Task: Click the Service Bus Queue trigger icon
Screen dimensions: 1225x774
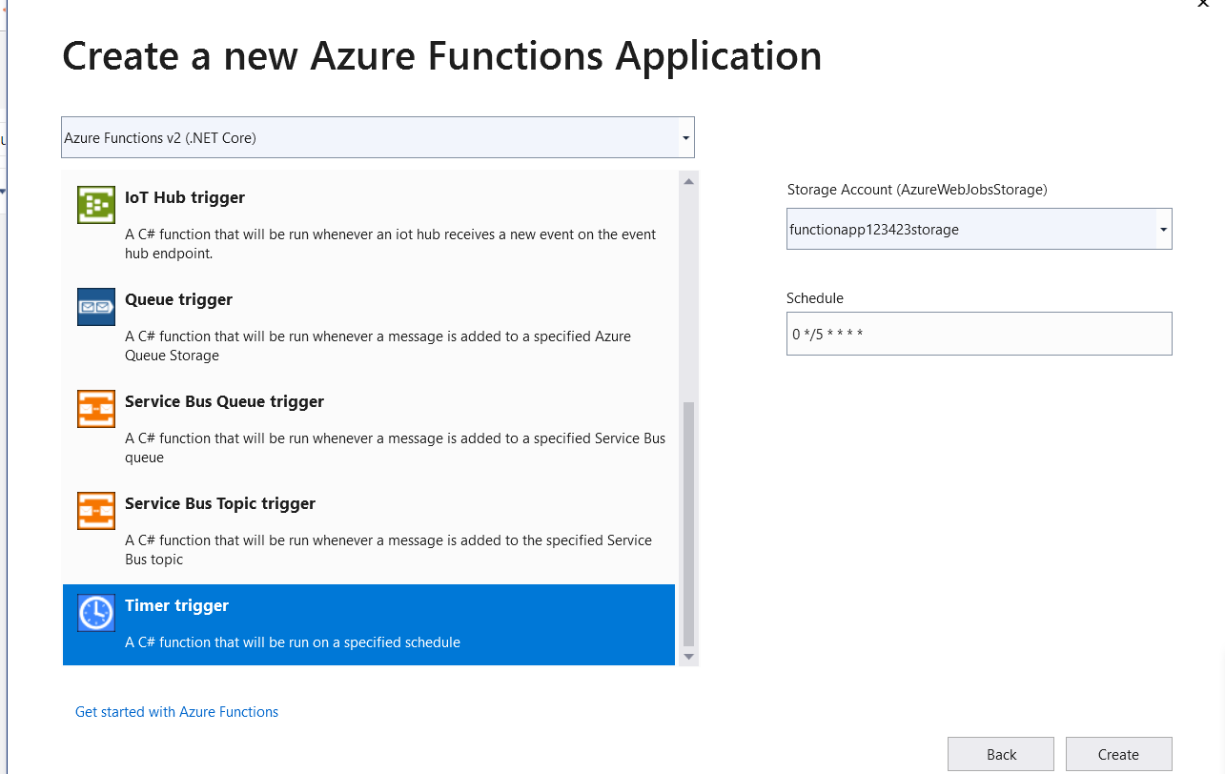Action: 95,408
